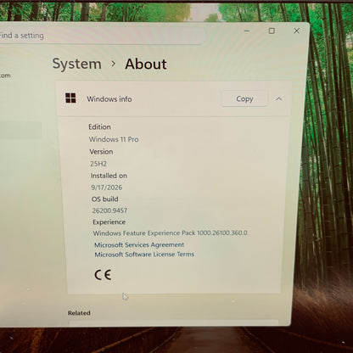Select the highlighted item in left sidebar
353x353 pixels.
(x=20, y=130)
